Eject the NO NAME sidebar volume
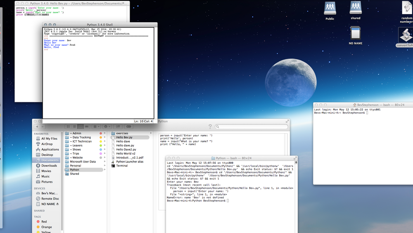 pyautogui.click(x=57, y=204)
